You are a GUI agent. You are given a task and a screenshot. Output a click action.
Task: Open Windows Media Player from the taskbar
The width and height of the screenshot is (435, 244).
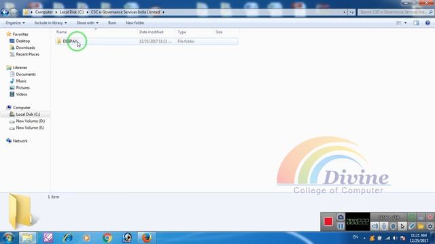tap(86, 238)
